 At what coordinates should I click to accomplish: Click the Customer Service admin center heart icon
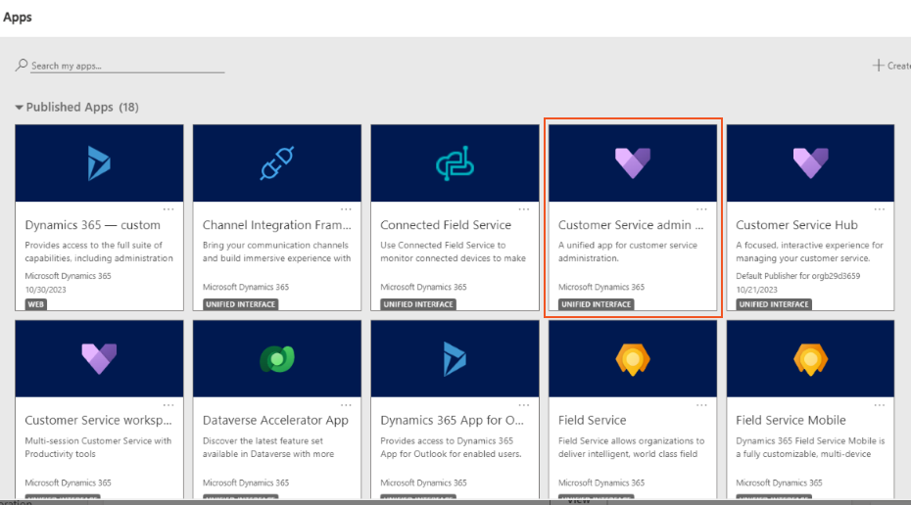633,163
